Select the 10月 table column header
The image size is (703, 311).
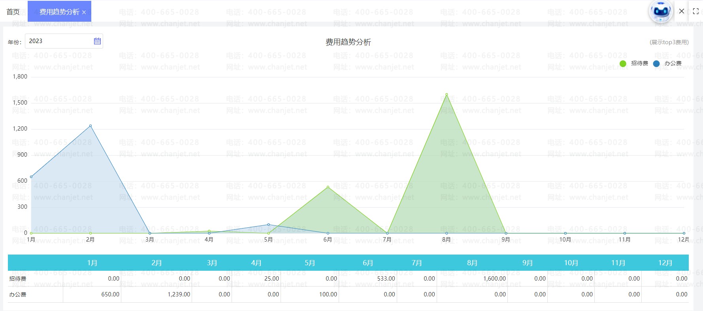tap(571, 263)
